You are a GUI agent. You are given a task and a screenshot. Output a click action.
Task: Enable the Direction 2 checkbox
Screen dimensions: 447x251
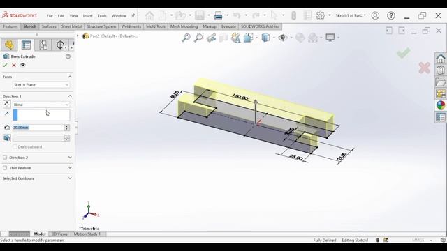pos(5,158)
